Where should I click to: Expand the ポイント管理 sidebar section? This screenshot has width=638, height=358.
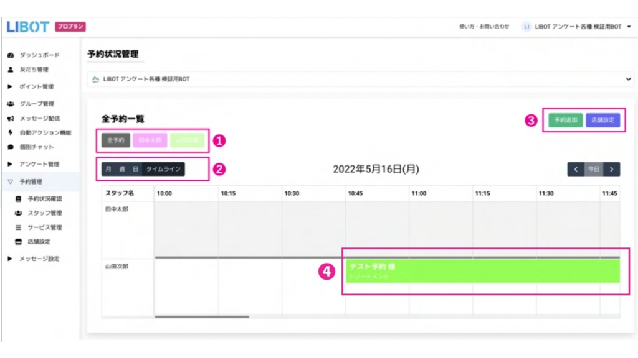[11, 86]
